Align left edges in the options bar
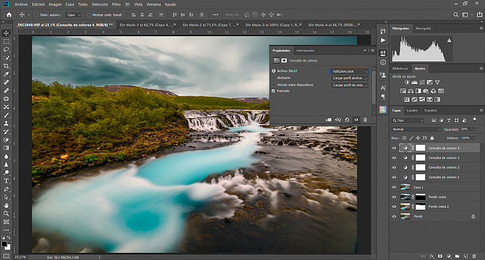 [133, 15]
